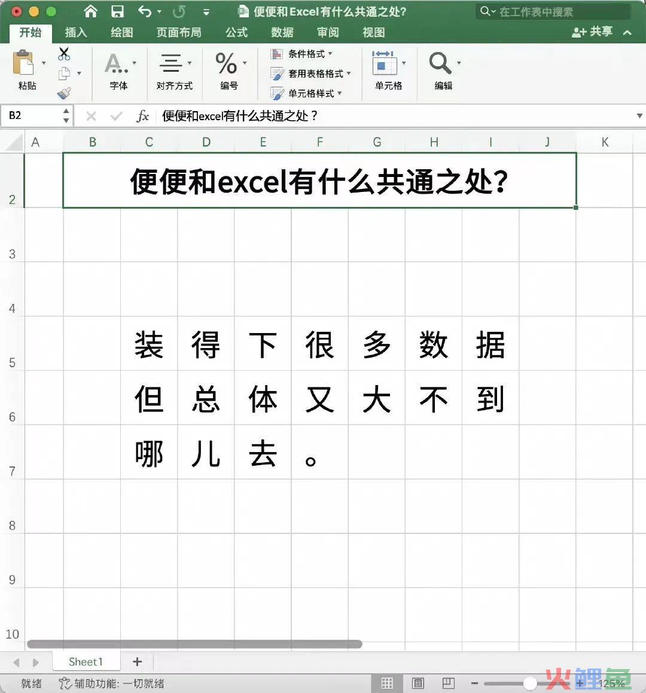Open the 公式 ribbon tab
The image size is (646, 693).
236,32
